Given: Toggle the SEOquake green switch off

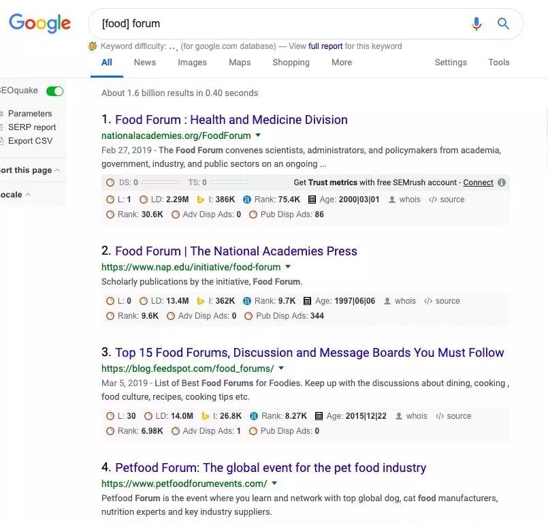Looking at the screenshot, I should [54, 91].
